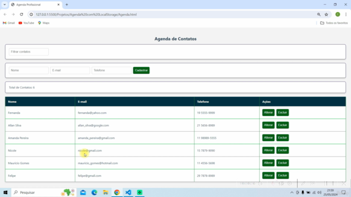The image size is (351, 197).
Task: Open the Windows Start menu
Action: tap(5, 192)
